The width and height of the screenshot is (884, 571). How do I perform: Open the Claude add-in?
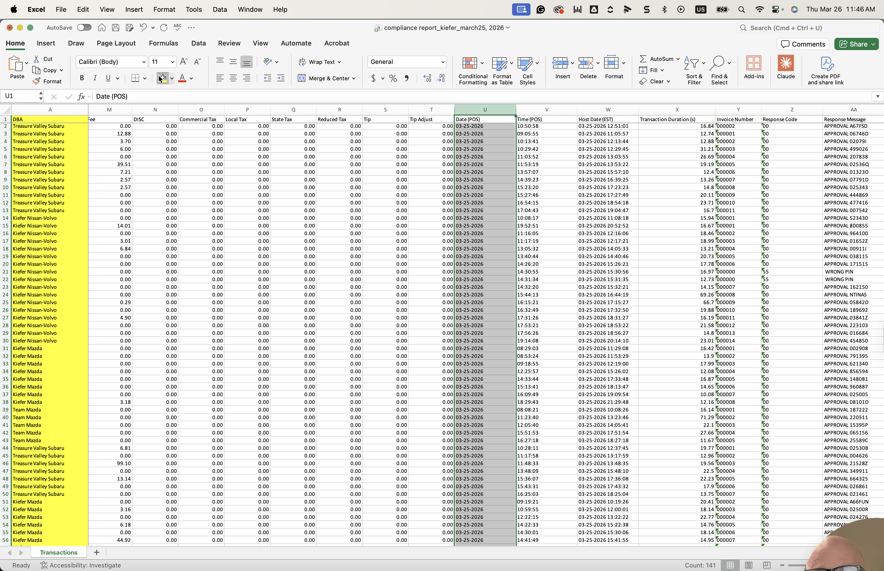[786, 67]
